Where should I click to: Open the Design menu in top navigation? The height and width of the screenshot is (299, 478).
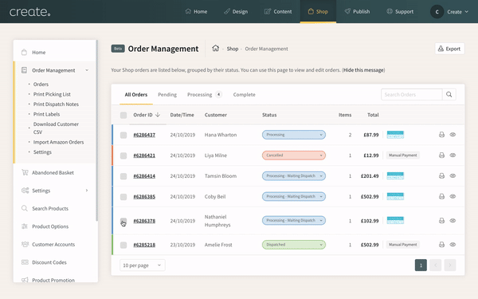click(x=236, y=12)
